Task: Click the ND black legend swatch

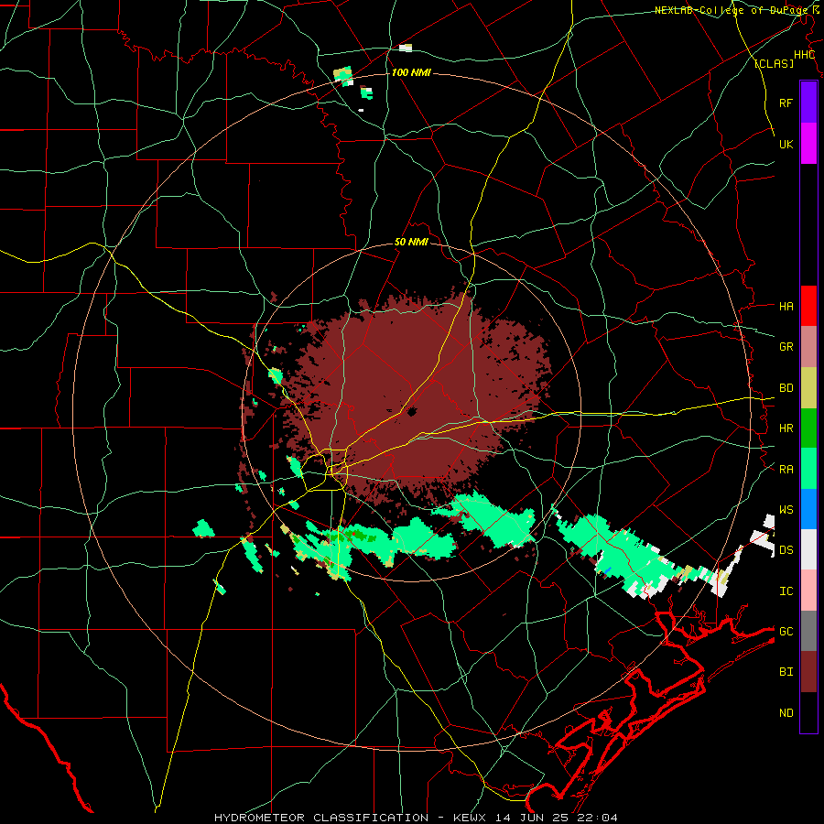Action: pos(808,712)
